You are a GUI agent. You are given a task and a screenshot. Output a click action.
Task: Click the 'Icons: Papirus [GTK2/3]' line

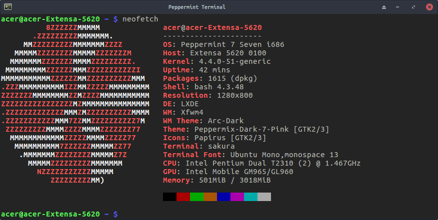coord(214,138)
